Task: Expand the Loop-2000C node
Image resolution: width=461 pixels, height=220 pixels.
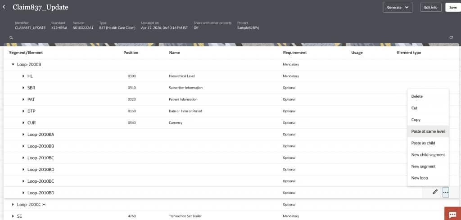Action: (x=13, y=204)
